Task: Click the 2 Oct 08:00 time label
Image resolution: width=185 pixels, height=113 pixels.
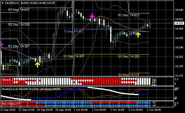Action: (x=154, y=110)
